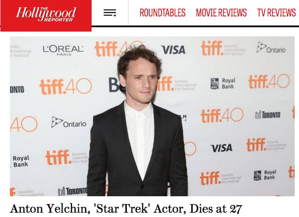The height and width of the screenshot is (217, 299).
Task: Click the jacket button on the black suit
Action: pos(142,187)
